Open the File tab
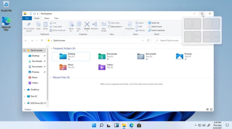This screenshot has height=129, width=232. coord(27,18)
